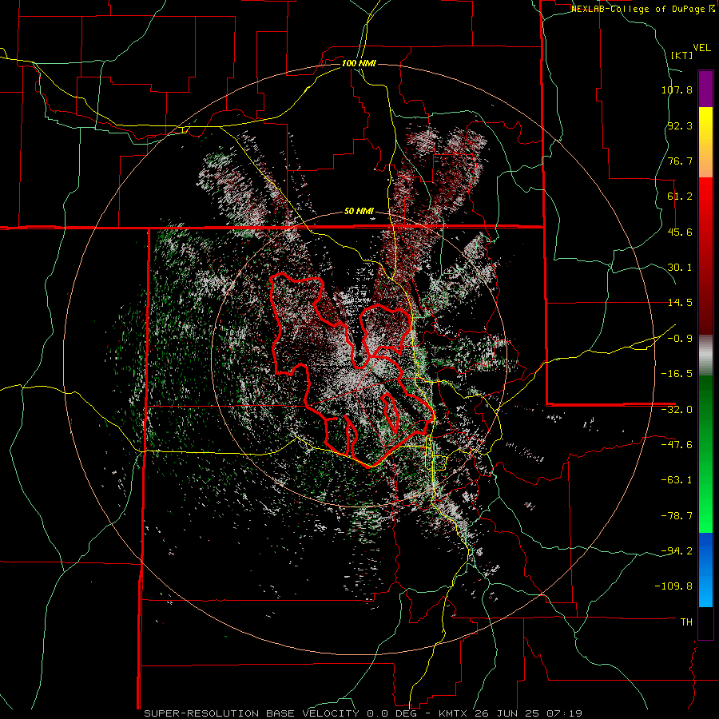Select the 107.8 value on velocity scale
The image size is (719, 719).
677,89
